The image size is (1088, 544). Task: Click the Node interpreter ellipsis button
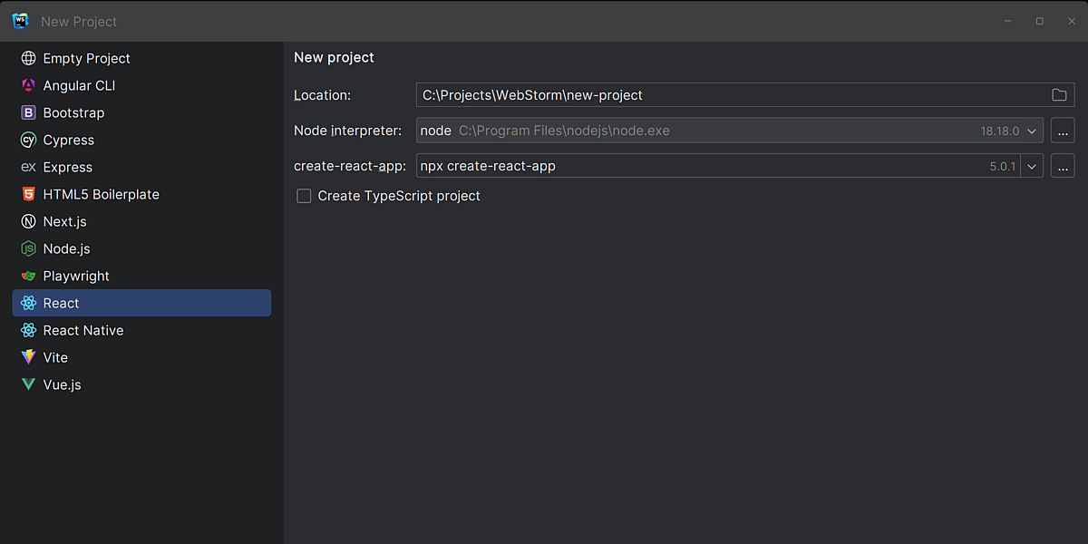pos(1062,131)
